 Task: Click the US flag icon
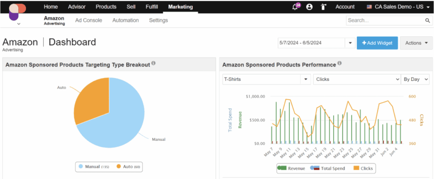pyautogui.click(x=370, y=7)
